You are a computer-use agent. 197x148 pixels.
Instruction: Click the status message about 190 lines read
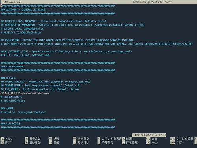coord(149,135)
